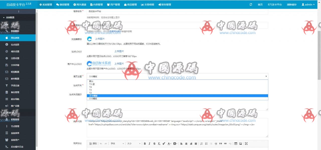Image resolution: width=321 pixels, height=150 pixels.
Task: Open 短信配置 in the sidebar
Action: (18, 72)
